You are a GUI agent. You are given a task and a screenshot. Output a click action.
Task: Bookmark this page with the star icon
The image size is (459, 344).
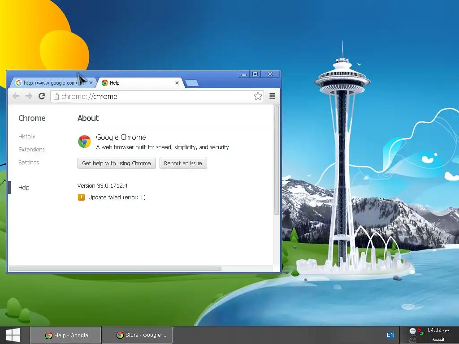click(x=258, y=96)
